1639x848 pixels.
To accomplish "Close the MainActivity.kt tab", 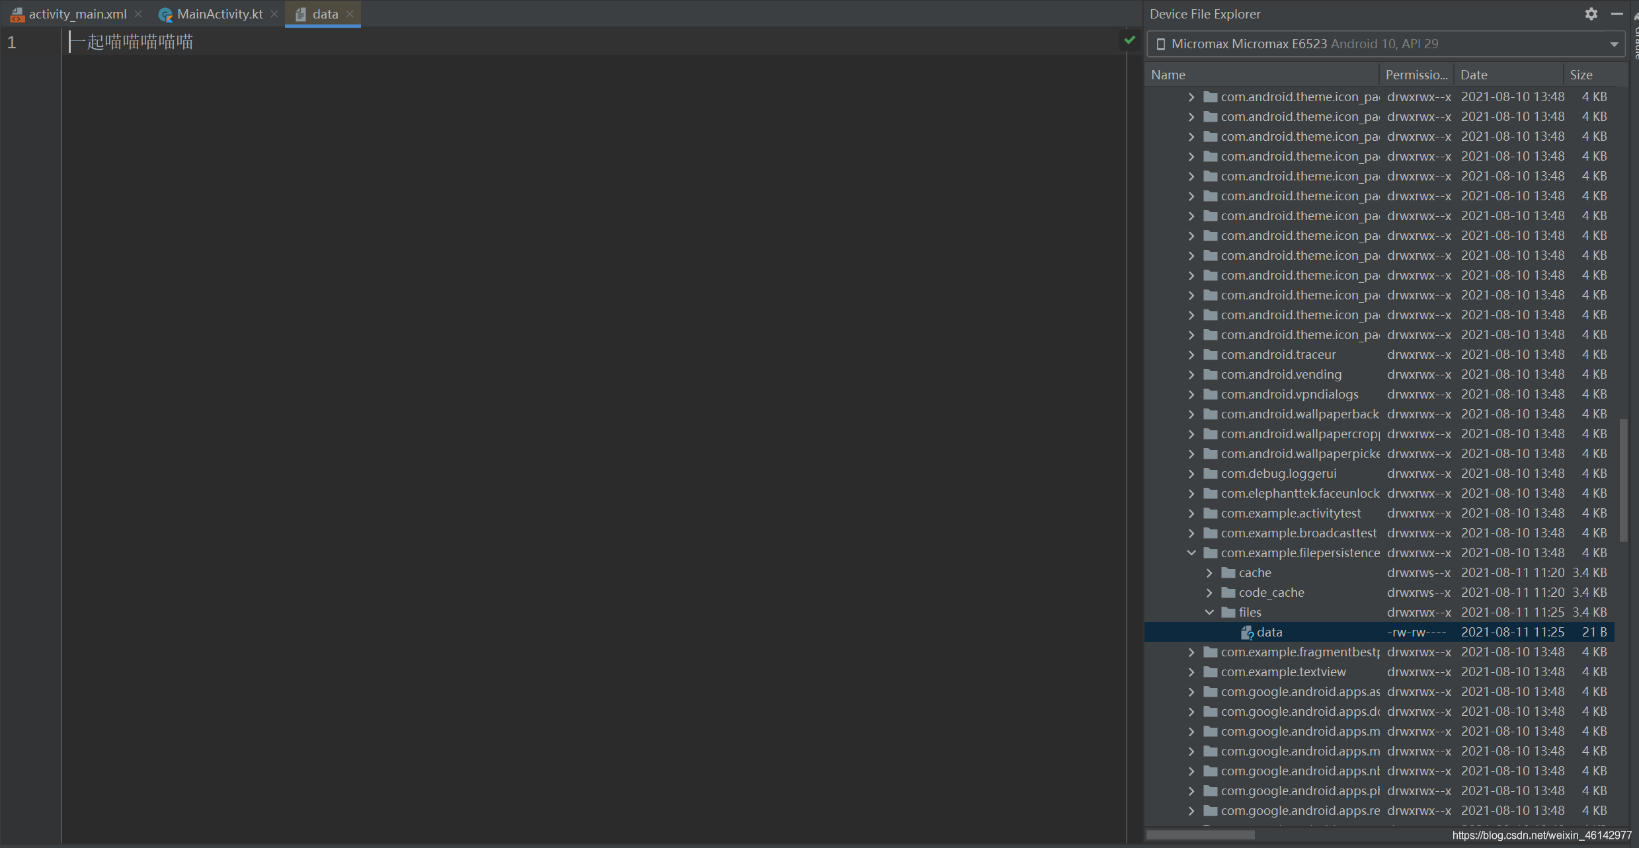I will click(274, 14).
